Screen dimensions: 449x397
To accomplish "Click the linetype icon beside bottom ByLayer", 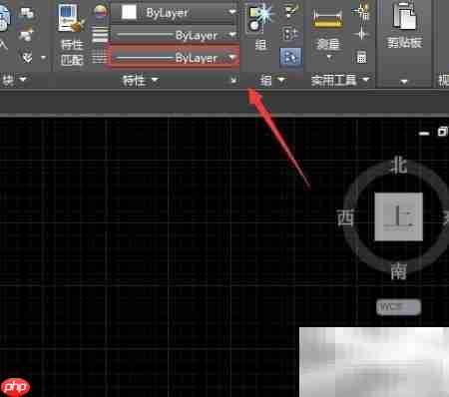I will coord(100,58).
